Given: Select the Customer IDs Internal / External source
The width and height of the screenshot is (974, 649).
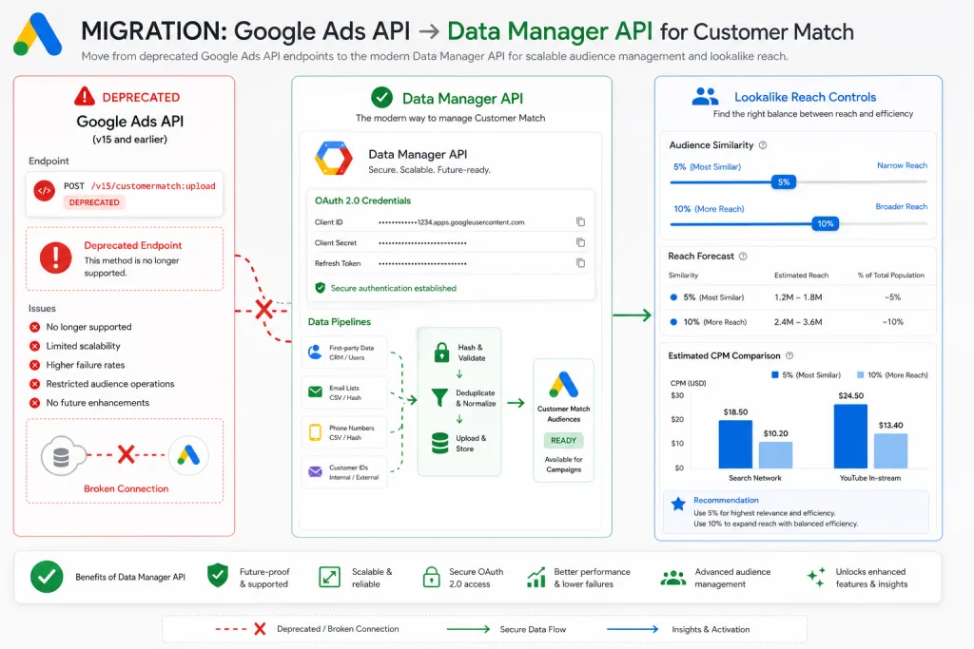Looking at the screenshot, I should pyautogui.click(x=344, y=472).
